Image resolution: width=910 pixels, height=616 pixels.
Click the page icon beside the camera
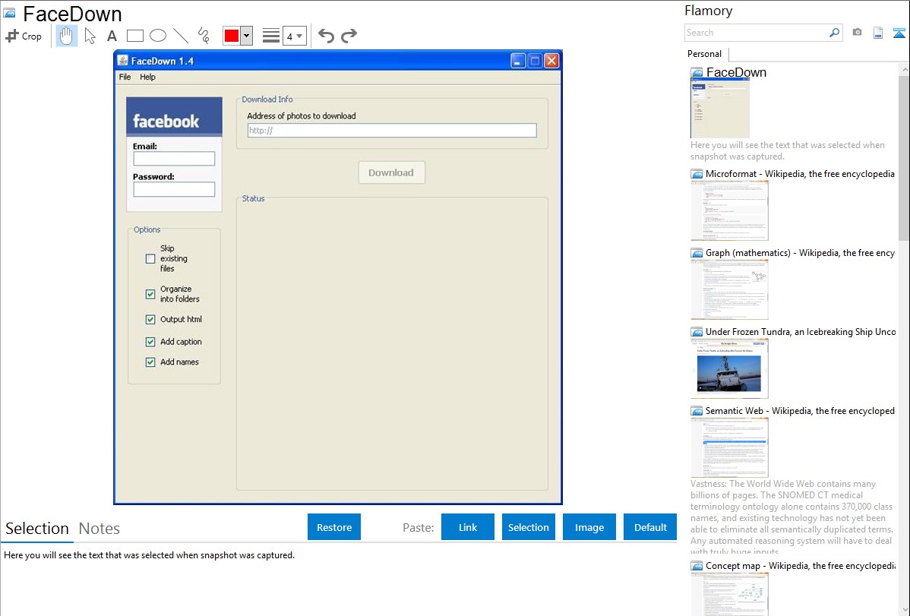[x=878, y=33]
